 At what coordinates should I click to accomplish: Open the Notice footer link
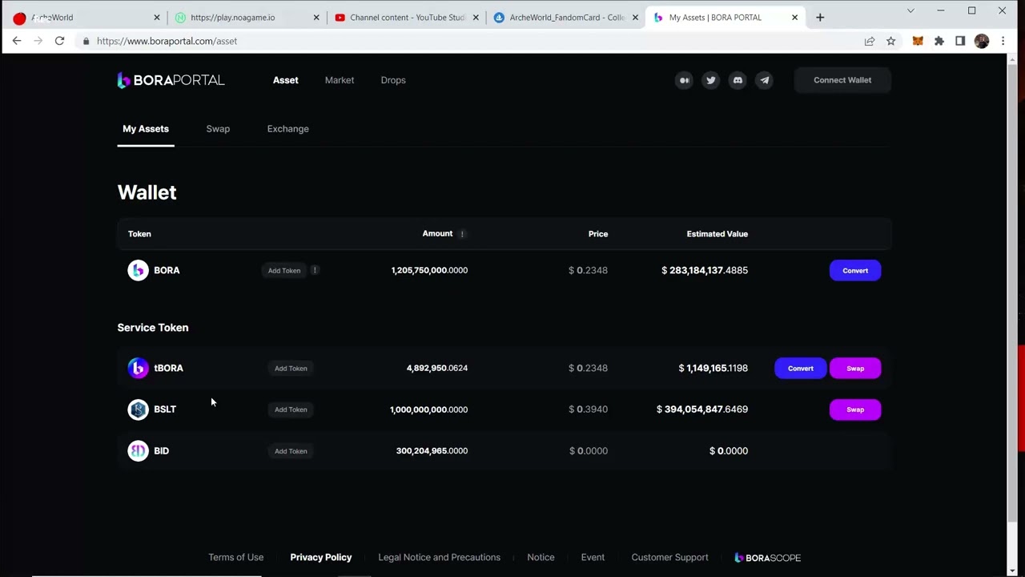(541, 558)
